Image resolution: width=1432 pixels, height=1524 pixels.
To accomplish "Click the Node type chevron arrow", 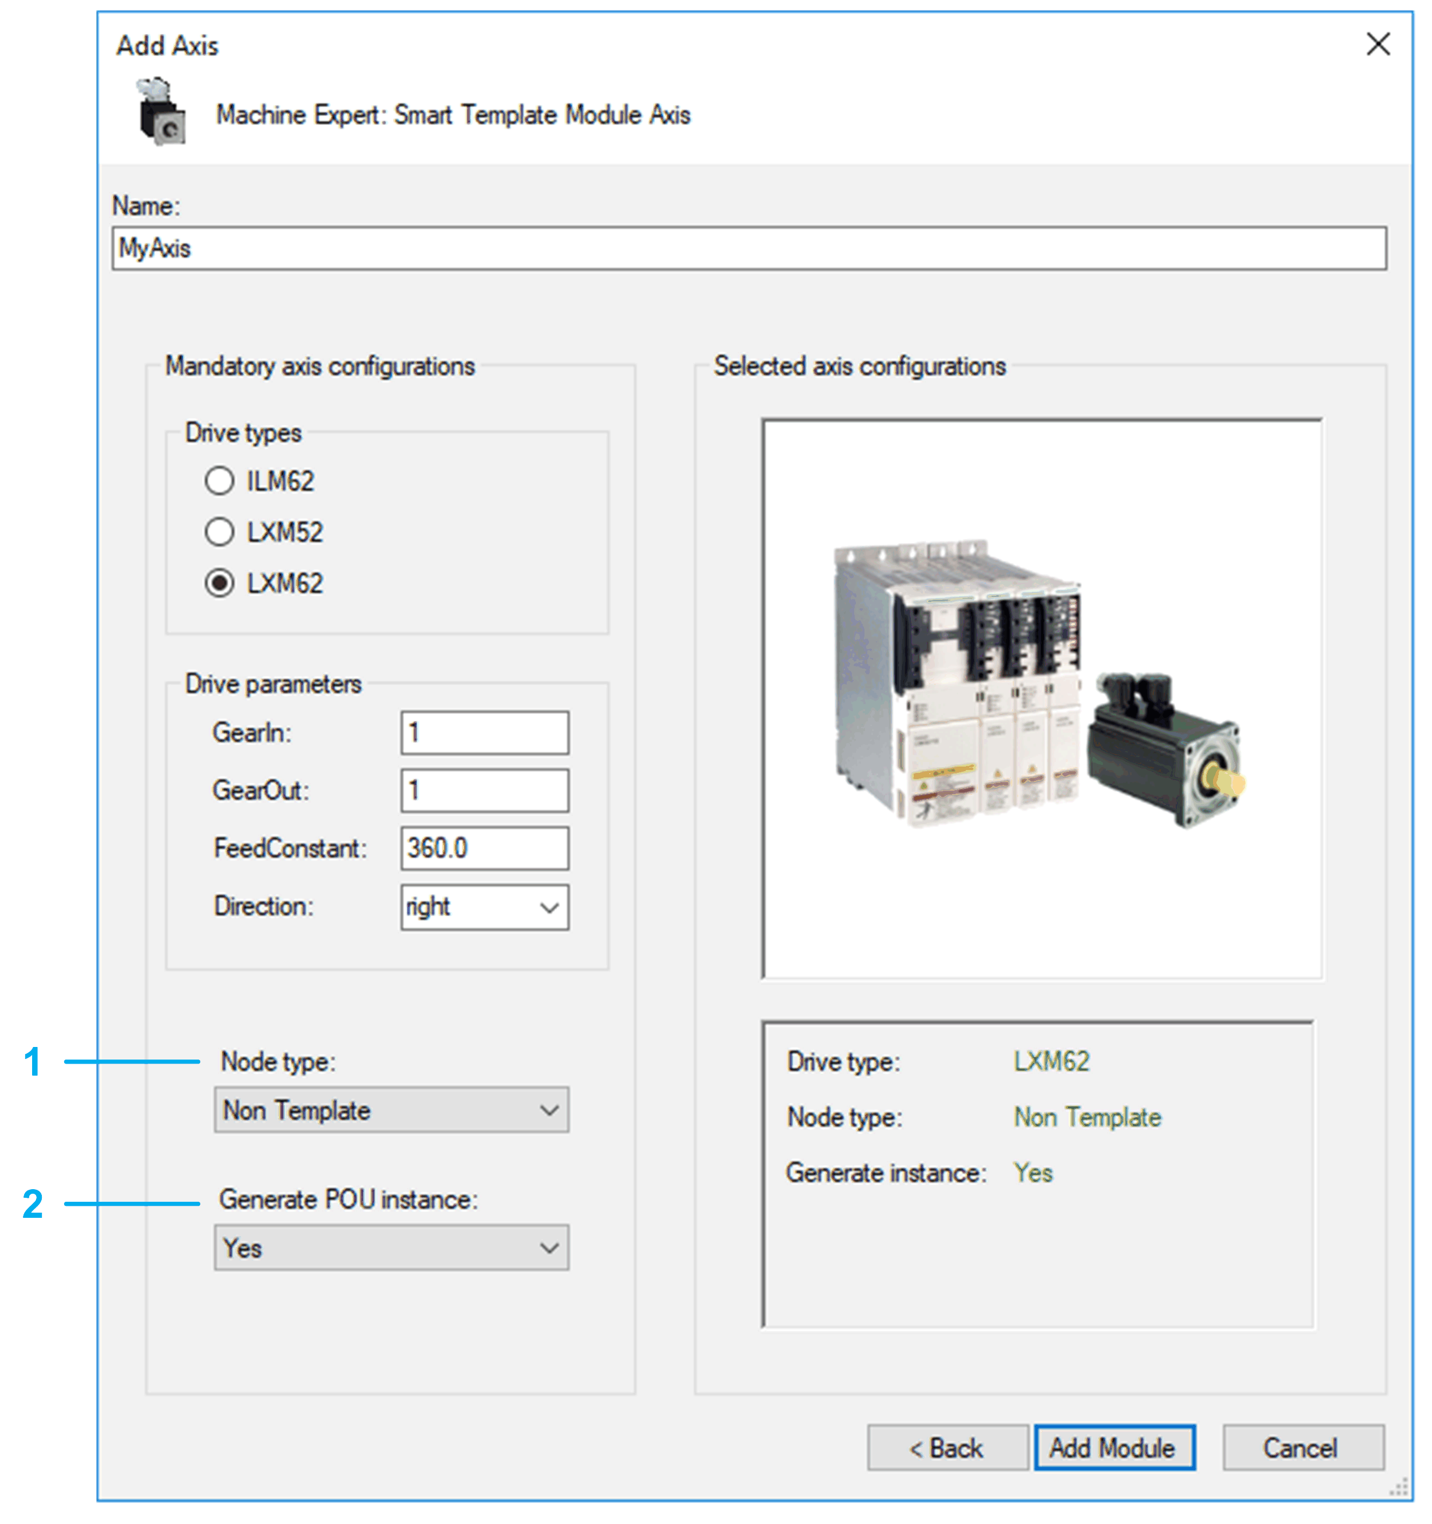I will (x=549, y=1110).
